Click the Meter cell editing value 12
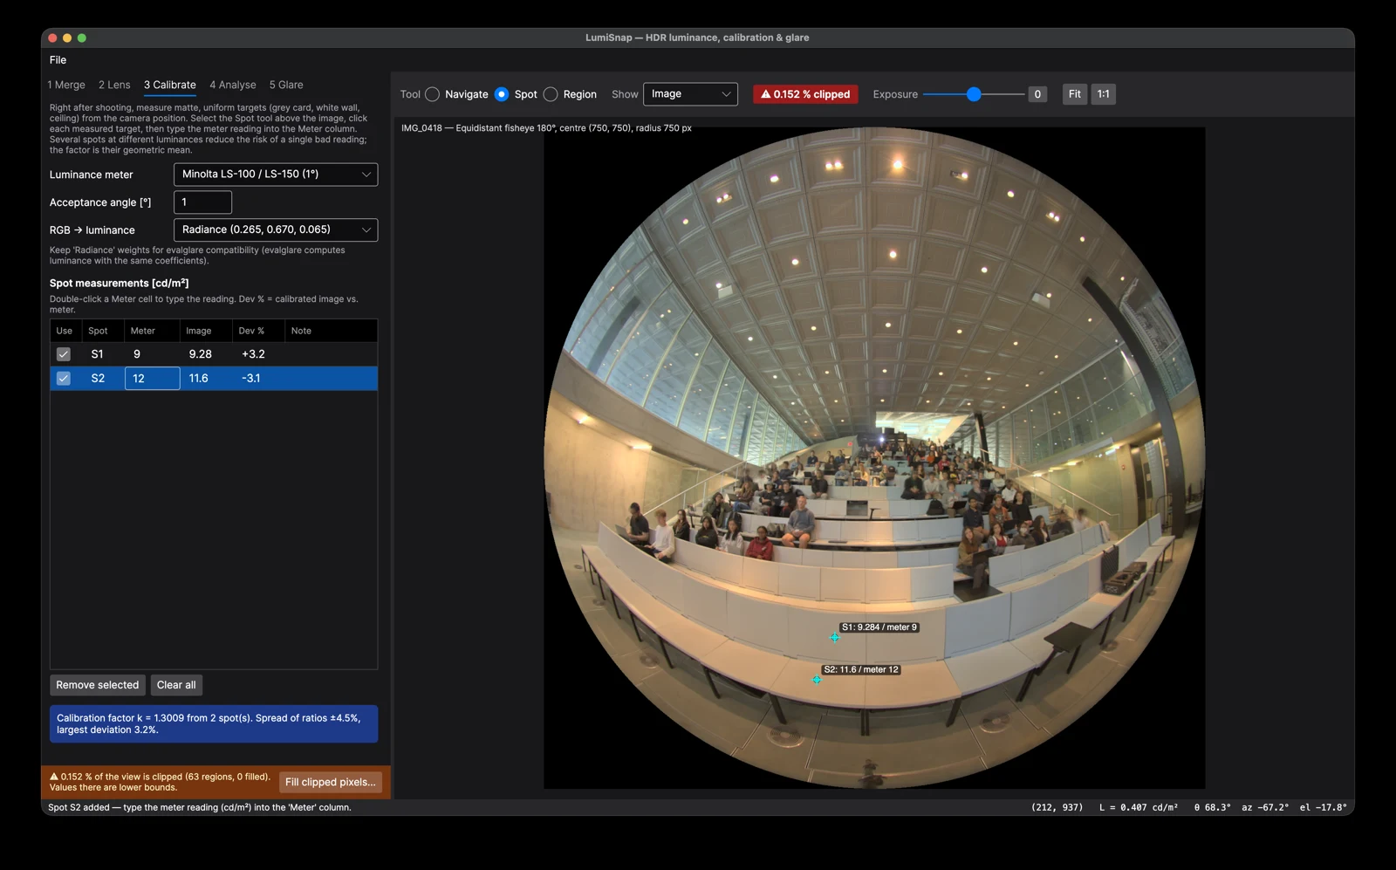1396x870 pixels. 153,379
